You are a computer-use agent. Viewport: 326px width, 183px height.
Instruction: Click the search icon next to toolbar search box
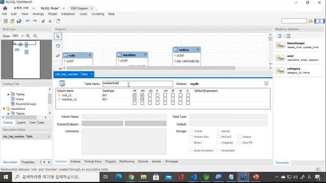(x=310, y=21)
